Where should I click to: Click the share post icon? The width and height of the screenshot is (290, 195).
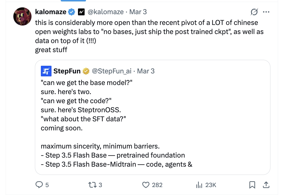pyautogui.click(x=266, y=185)
